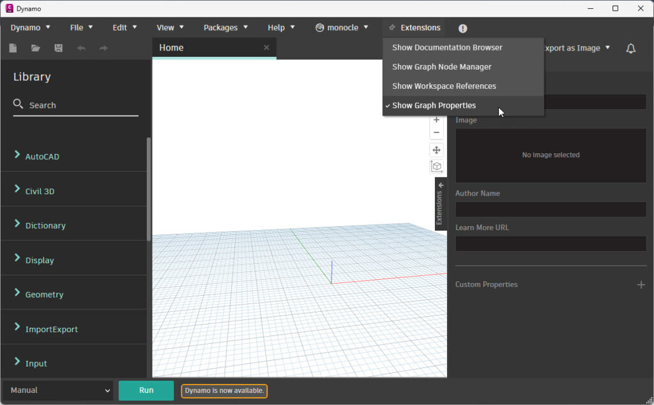Click the Library search magnifier icon
The image size is (654, 405).
pyautogui.click(x=18, y=104)
